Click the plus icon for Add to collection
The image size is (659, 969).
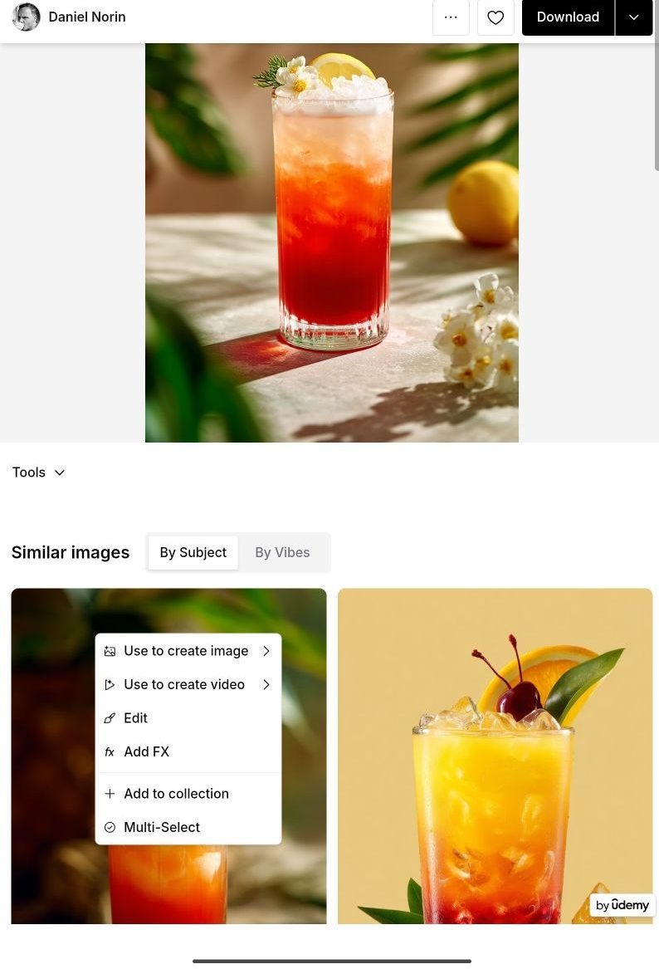pyautogui.click(x=110, y=794)
